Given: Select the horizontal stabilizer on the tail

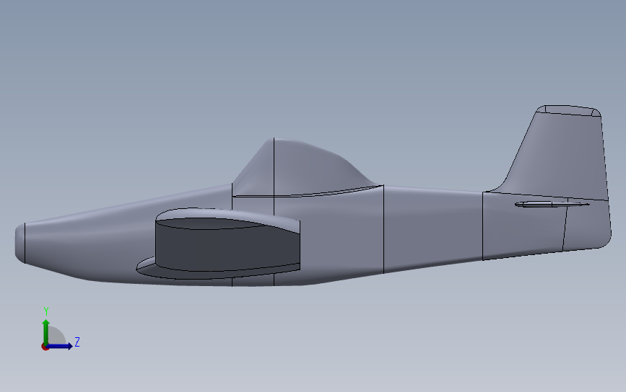Looking at the screenshot, I should point(552,205).
